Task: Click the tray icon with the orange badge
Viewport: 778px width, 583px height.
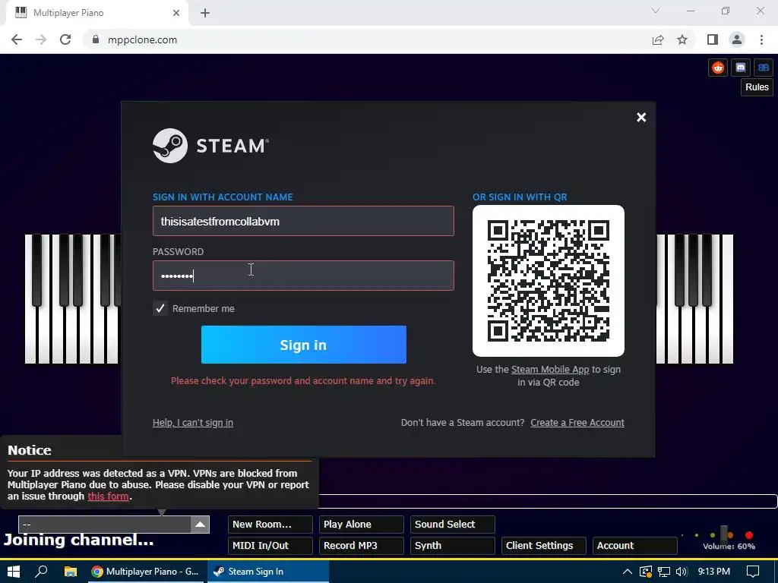Action: [x=646, y=572]
